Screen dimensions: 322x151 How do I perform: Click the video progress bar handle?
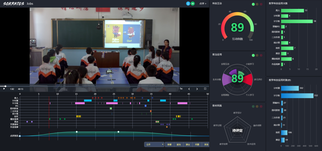[x=5, y=86]
